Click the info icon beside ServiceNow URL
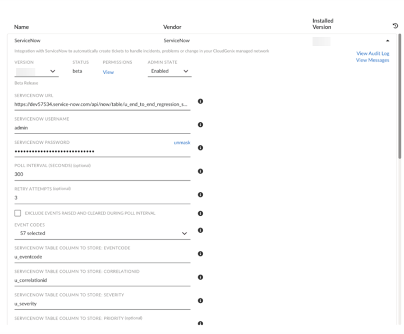 [200, 102]
